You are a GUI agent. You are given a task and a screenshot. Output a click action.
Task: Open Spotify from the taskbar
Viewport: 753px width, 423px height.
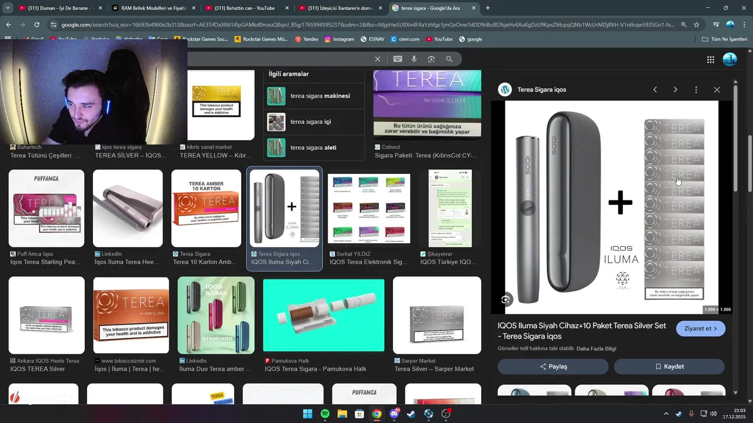point(325,414)
